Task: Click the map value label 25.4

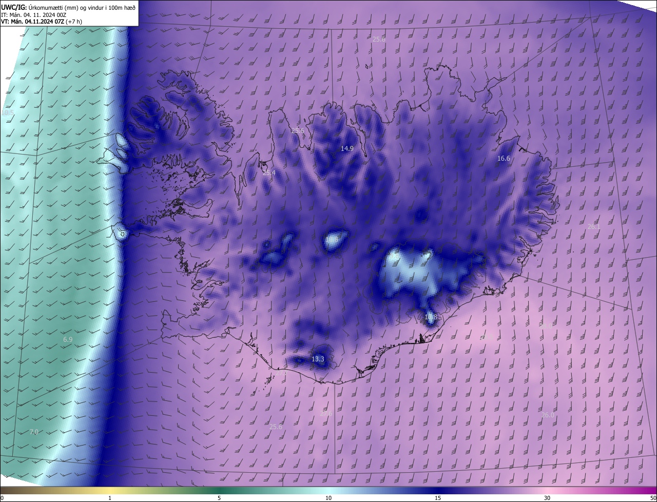Action: click(x=269, y=173)
